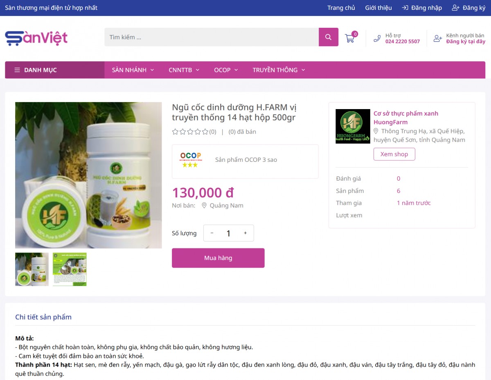Click the HuongFarm shop logo
Image resolution: width=491 pixels, height=380 pixels.
(353, 126)
